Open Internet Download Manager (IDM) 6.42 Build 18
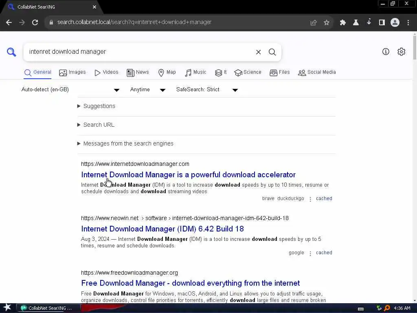417x313 pixels. [162, 229]
